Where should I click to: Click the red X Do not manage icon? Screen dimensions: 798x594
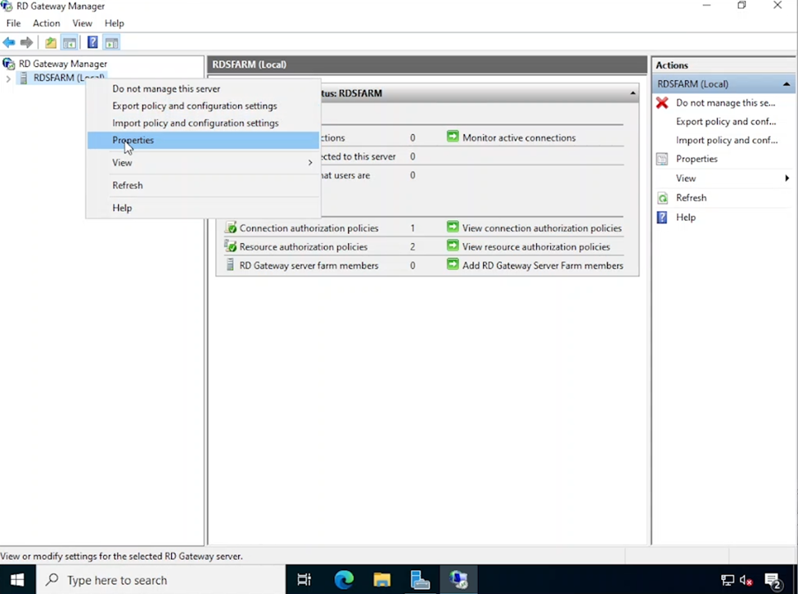(662, 103)
